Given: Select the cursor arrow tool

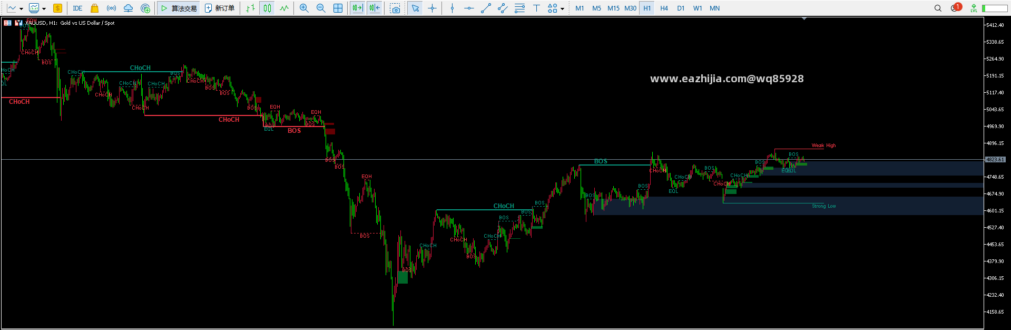Looking at the screenshot, I should [x=415, y=8].
